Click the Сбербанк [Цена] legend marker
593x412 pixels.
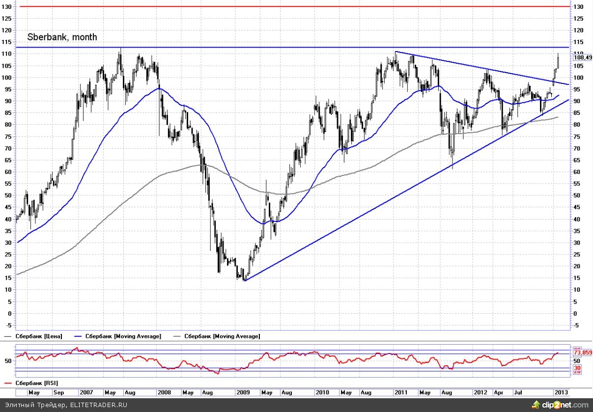(9, 336)
